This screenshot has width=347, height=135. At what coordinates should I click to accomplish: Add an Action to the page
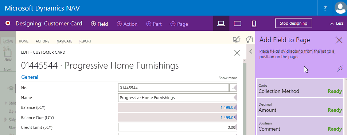click(127, 24)
